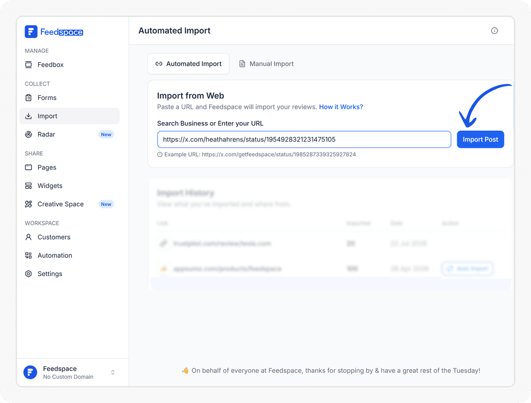The width and height of the screenshot is (531, 403).
Task: Go to Customers page
Action: click(x=69, y=237)
